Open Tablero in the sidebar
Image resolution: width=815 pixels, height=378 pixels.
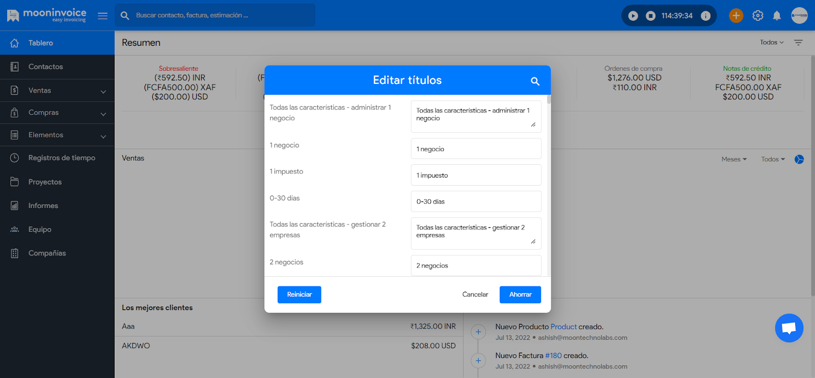[57, 43]
